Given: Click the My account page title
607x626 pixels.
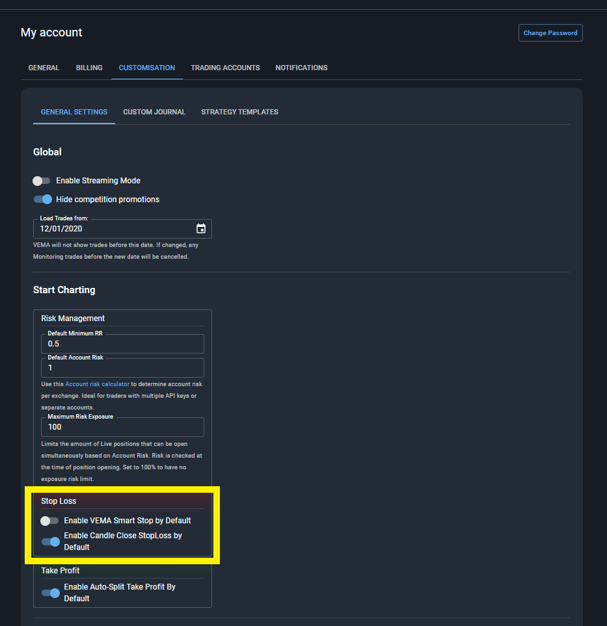Looking at the screenshot, I should pos(51,33).
